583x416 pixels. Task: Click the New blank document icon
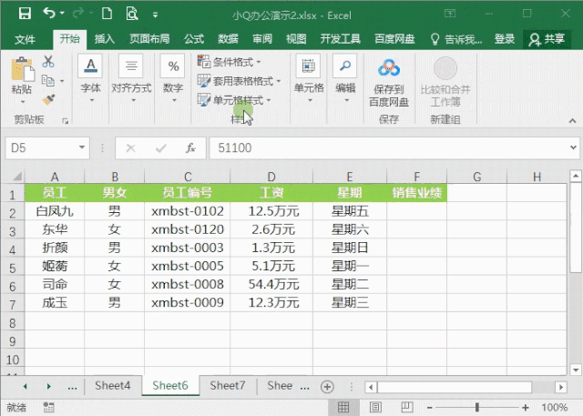pyautogui.click(x=107, y=14)
